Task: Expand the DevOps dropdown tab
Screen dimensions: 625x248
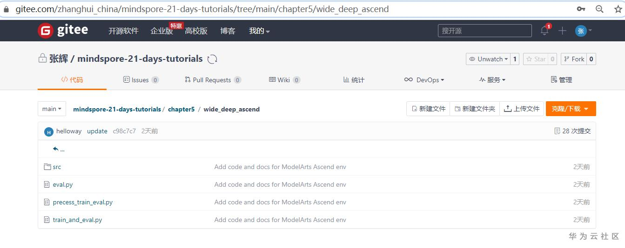Action: pos(424,80)
